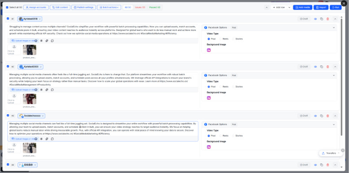
Task: Delete post #4 with the trash icon
Action: click(x=327, y=165)
